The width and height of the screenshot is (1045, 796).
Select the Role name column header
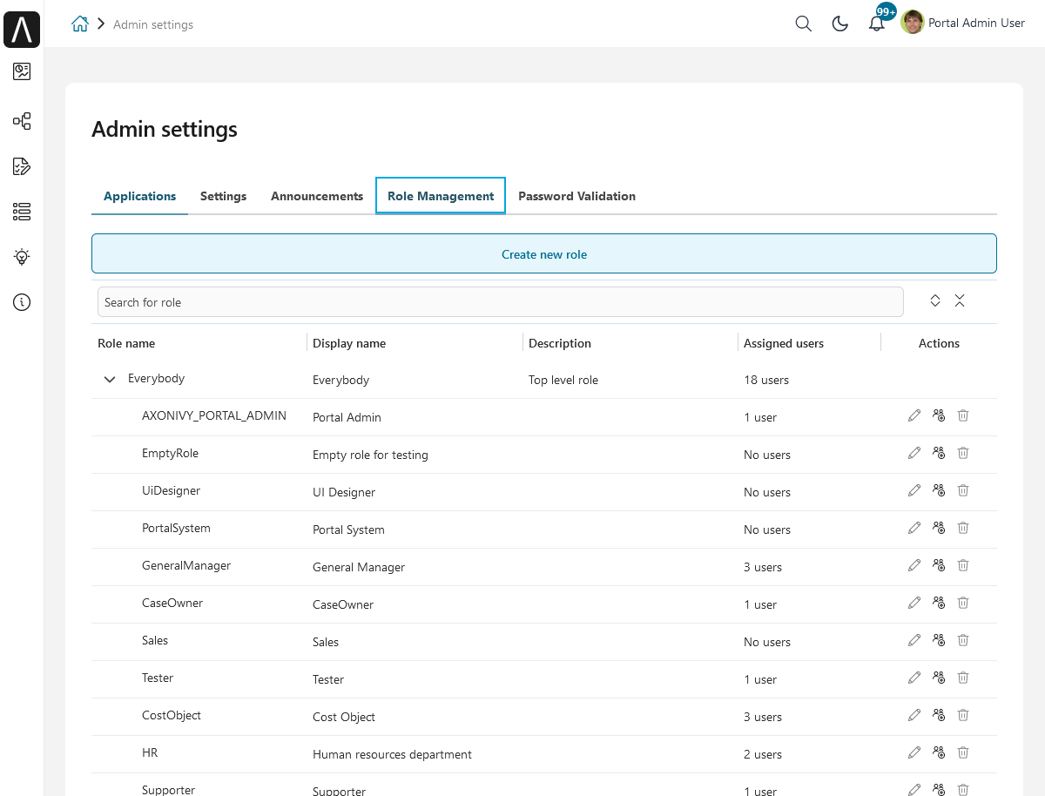126,343
